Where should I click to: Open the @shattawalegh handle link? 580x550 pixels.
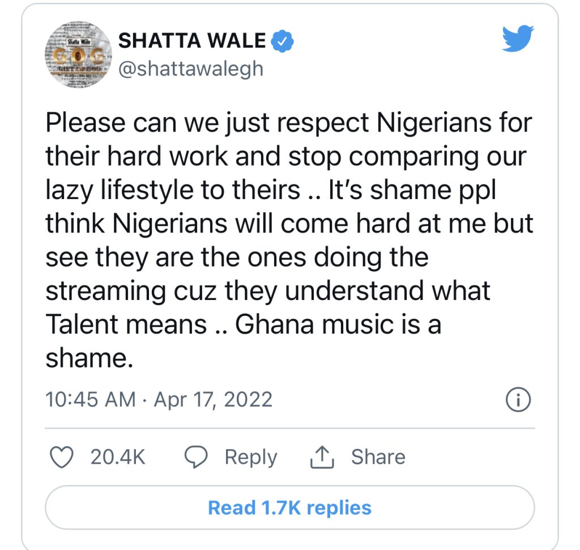click(x=190, y=68)
